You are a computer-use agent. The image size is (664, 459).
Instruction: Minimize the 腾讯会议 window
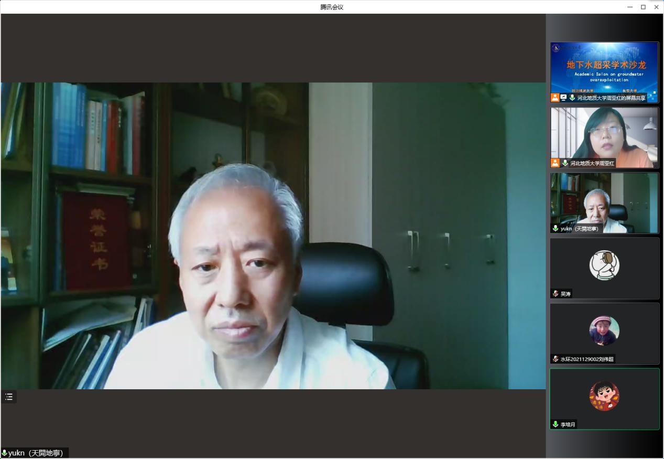click(630, 7)
